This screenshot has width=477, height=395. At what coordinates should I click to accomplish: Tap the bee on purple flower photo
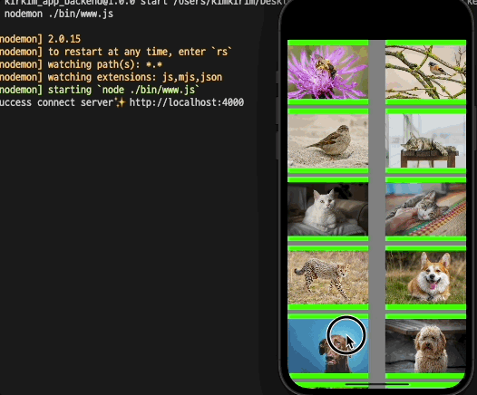[328, 72]
